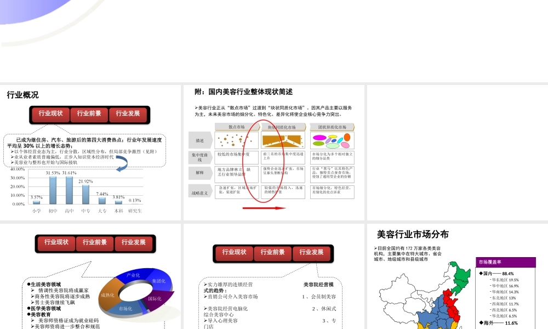
Task: Select the 美容院经营模 heading
Action: coord(318,285)
